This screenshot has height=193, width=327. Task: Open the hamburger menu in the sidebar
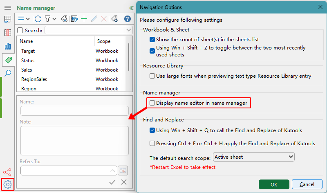click(x=8, y=8)
